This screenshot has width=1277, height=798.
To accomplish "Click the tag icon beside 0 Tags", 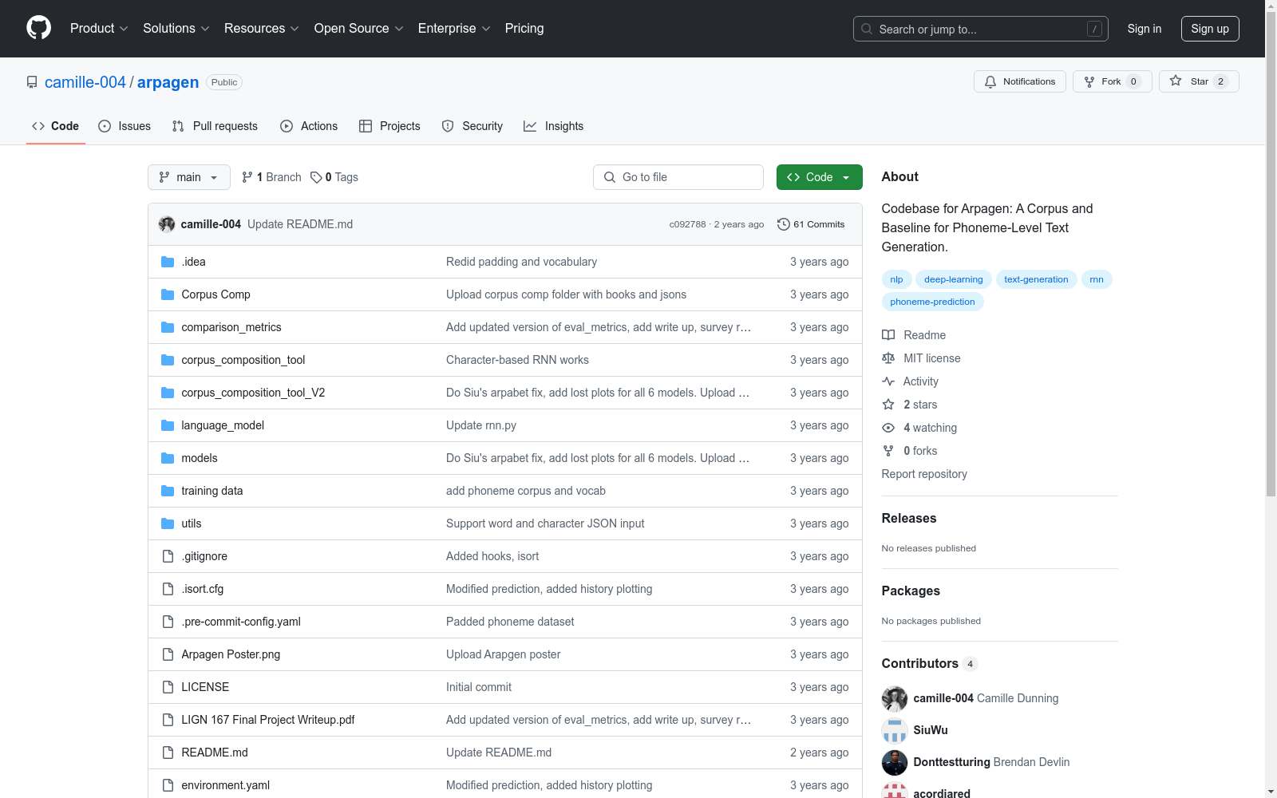I will (316, 177).
